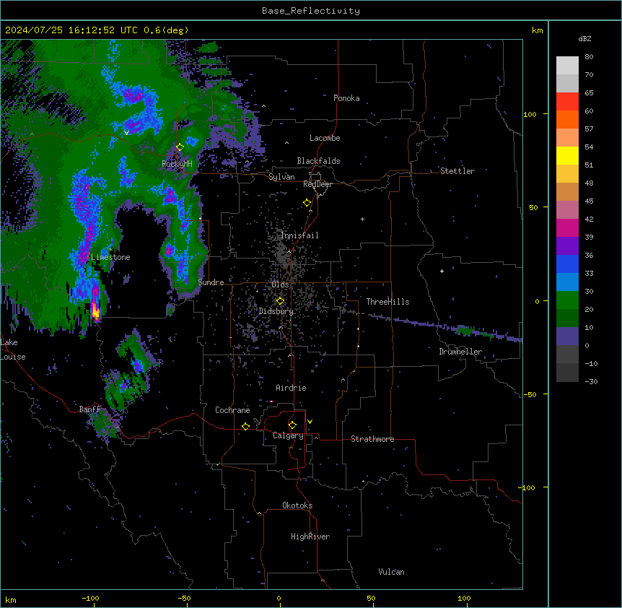This screenshot has width=622, height=608.
Task: Click the Didsbury city label
Action: tap(276, 311)
